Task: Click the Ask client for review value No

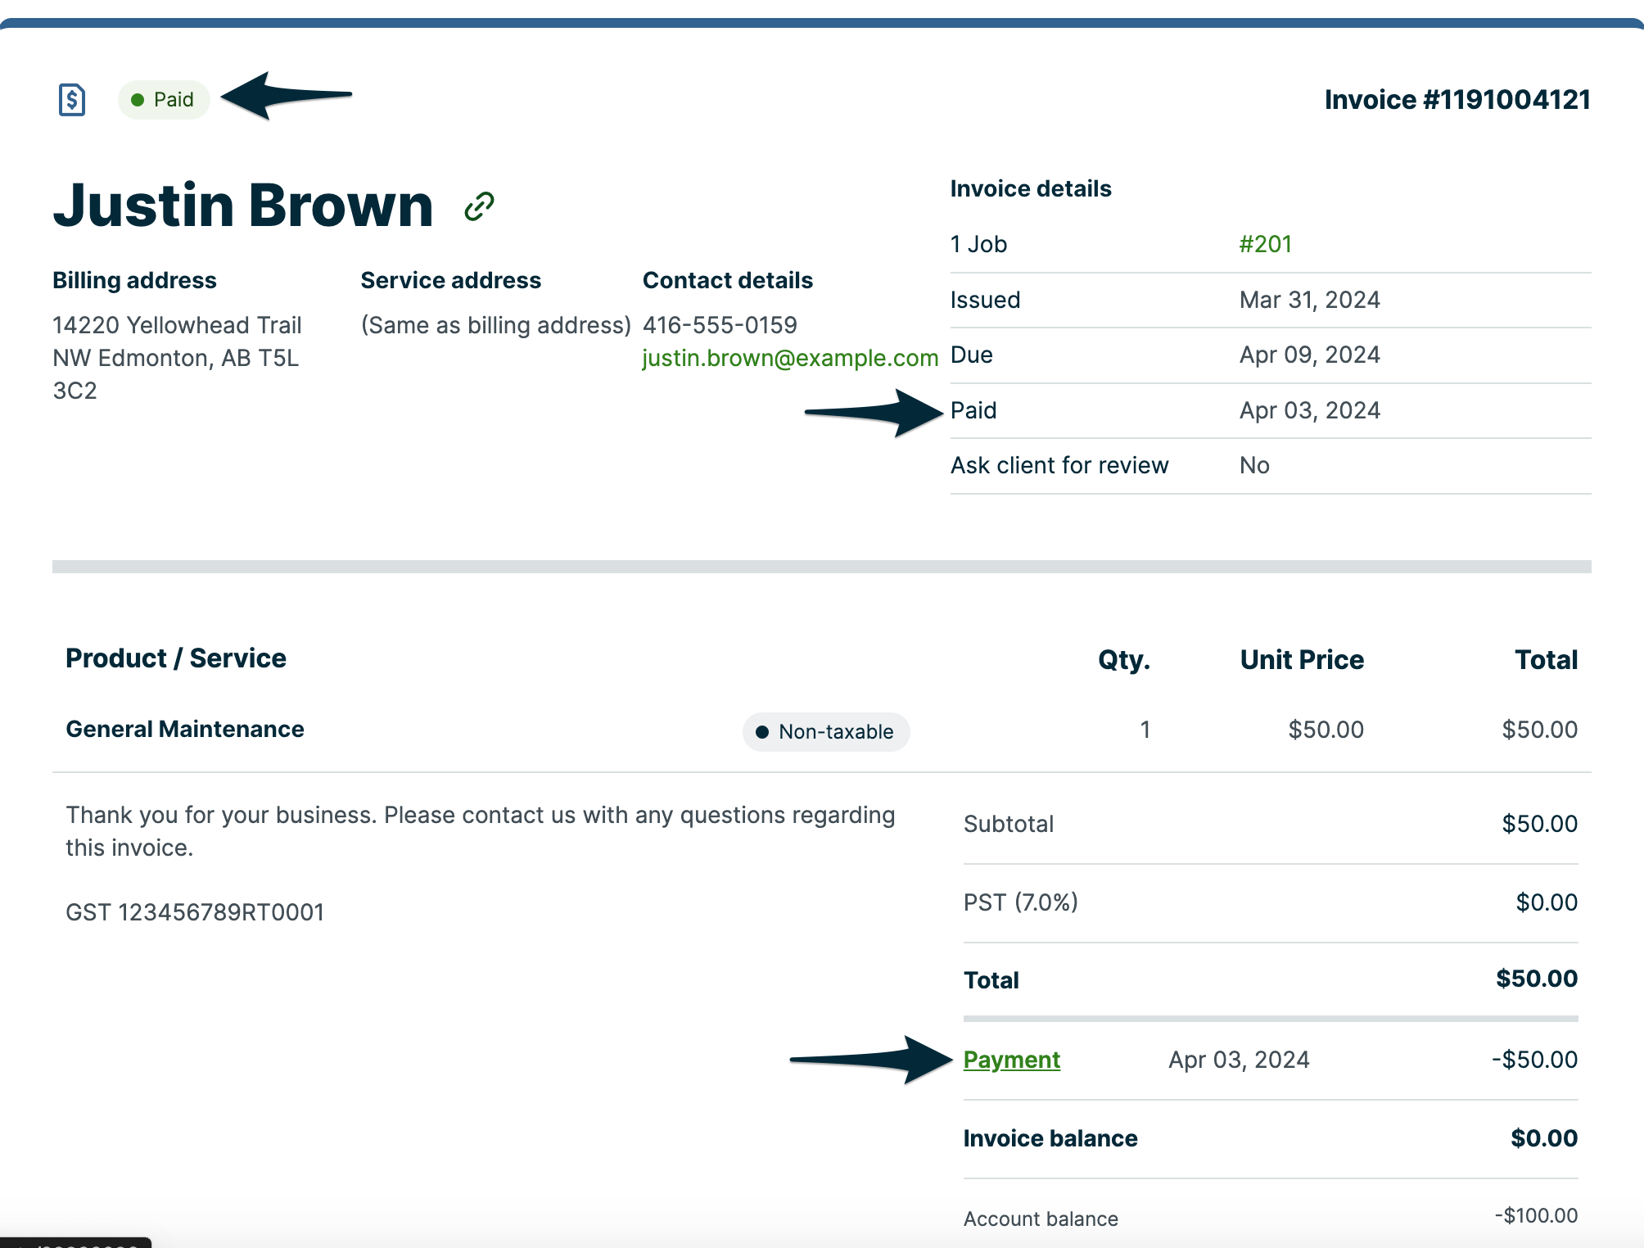Action: point(1254,465)
